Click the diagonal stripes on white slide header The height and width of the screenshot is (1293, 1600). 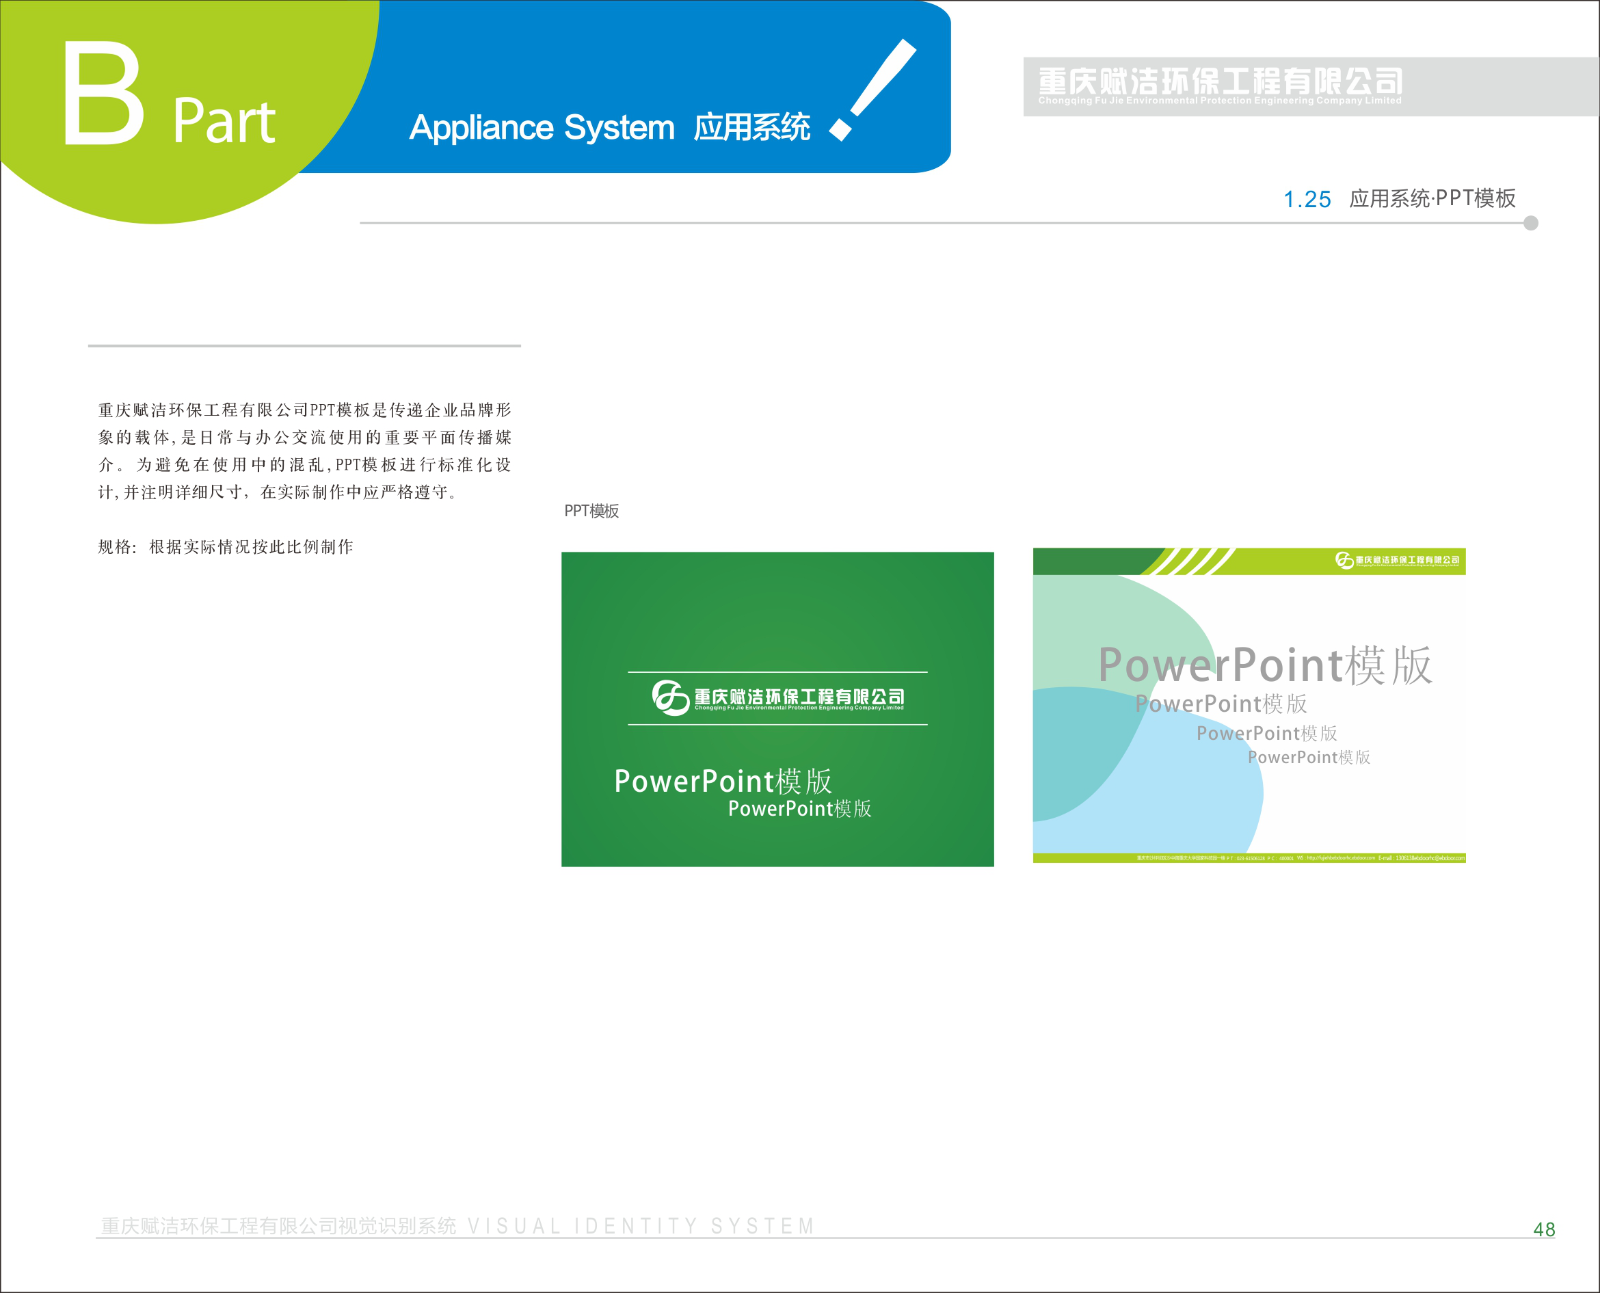pos(1192,561)
